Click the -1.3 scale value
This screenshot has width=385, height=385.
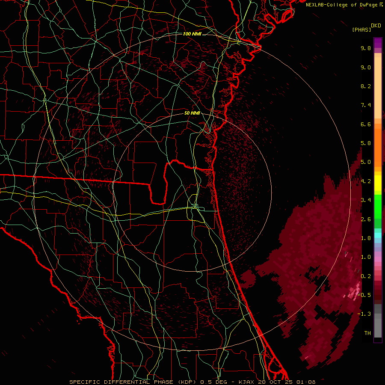tap(364, 314)
